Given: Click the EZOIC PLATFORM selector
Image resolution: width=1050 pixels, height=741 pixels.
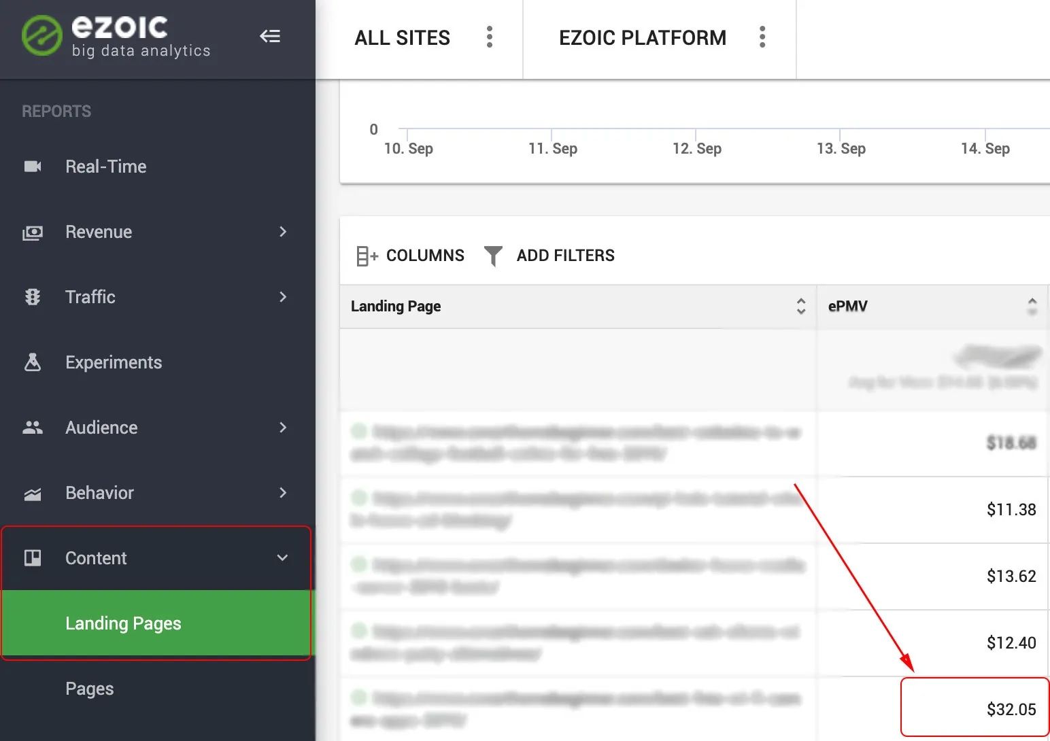Looking at the screenshot, I should pos(643,38).
